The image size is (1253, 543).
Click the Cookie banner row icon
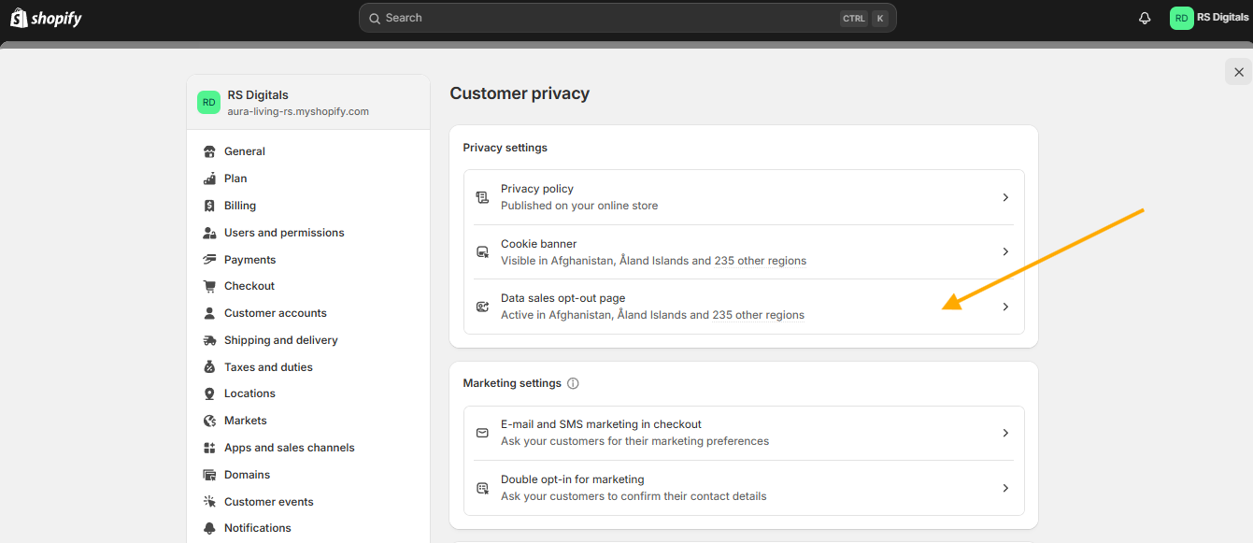[482, 252]
